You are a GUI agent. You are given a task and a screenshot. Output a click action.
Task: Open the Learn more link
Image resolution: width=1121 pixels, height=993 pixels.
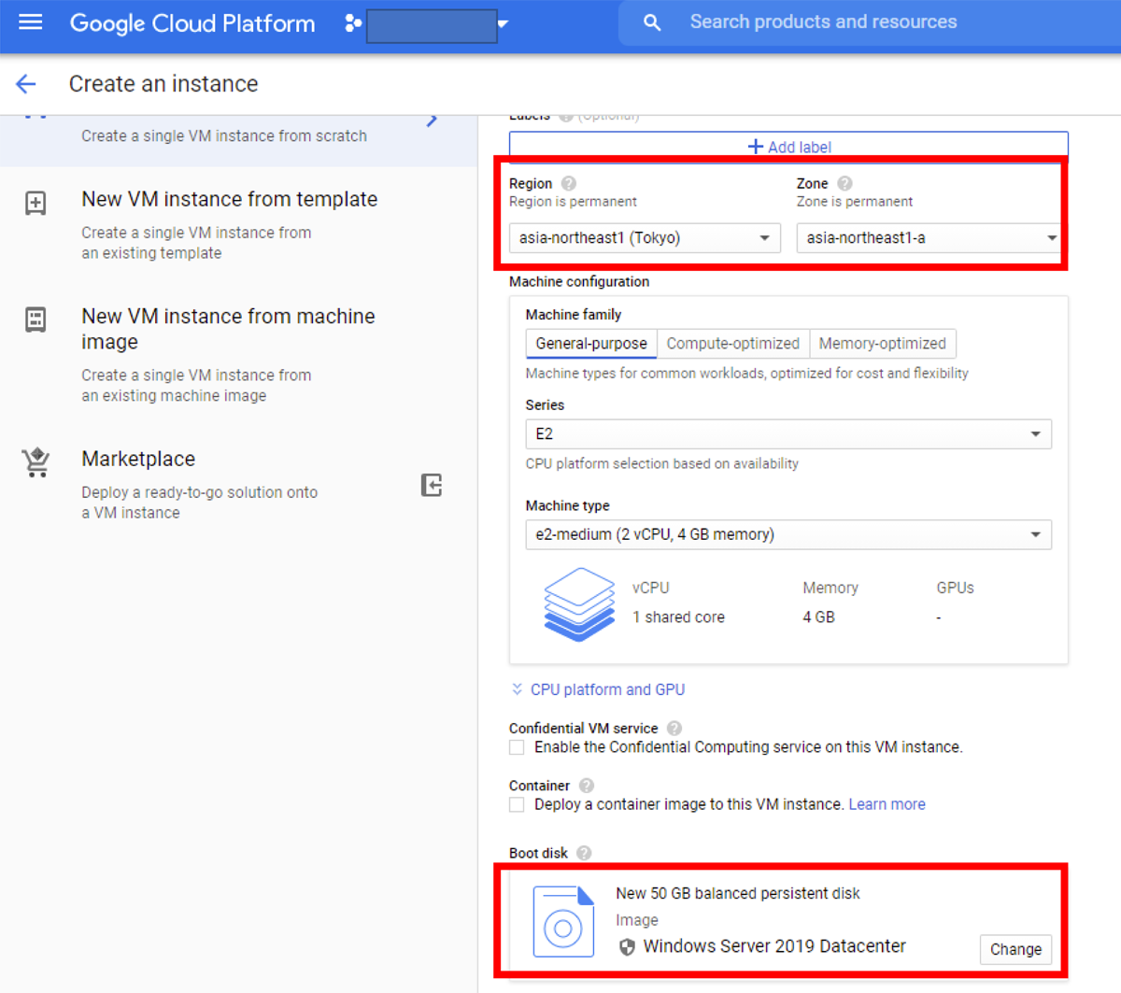point(887,804)
